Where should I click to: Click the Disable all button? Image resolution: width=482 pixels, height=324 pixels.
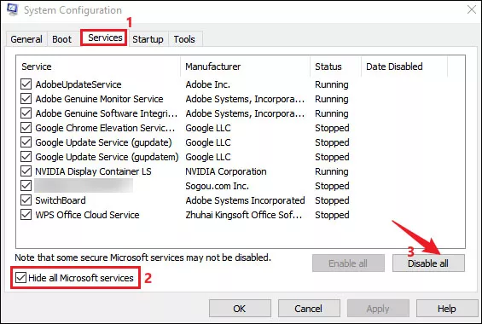click(x=428, y=263)
